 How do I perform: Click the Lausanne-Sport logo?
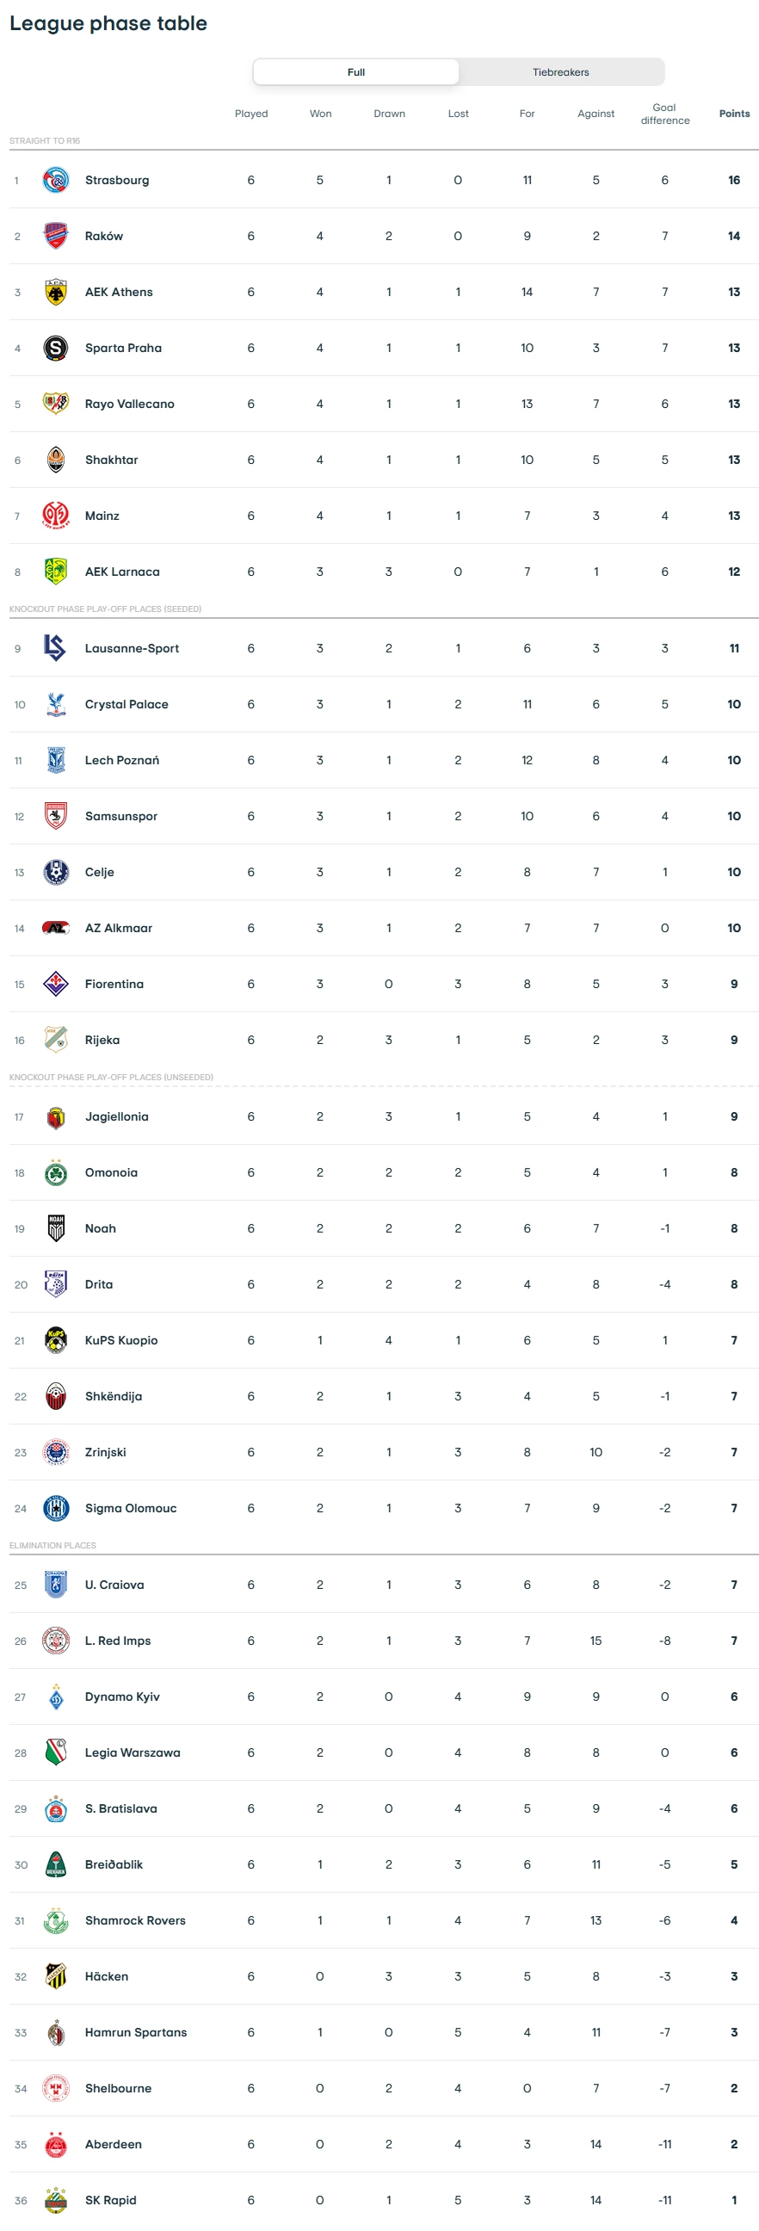click(x=55, y=648)
